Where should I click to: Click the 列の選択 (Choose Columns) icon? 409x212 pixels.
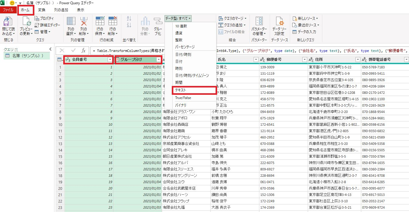coord(71,21)
